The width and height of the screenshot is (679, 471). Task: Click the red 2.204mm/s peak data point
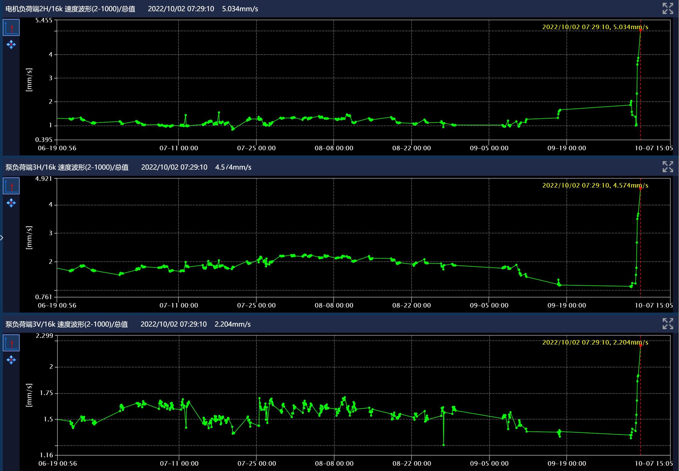(640, 345)
